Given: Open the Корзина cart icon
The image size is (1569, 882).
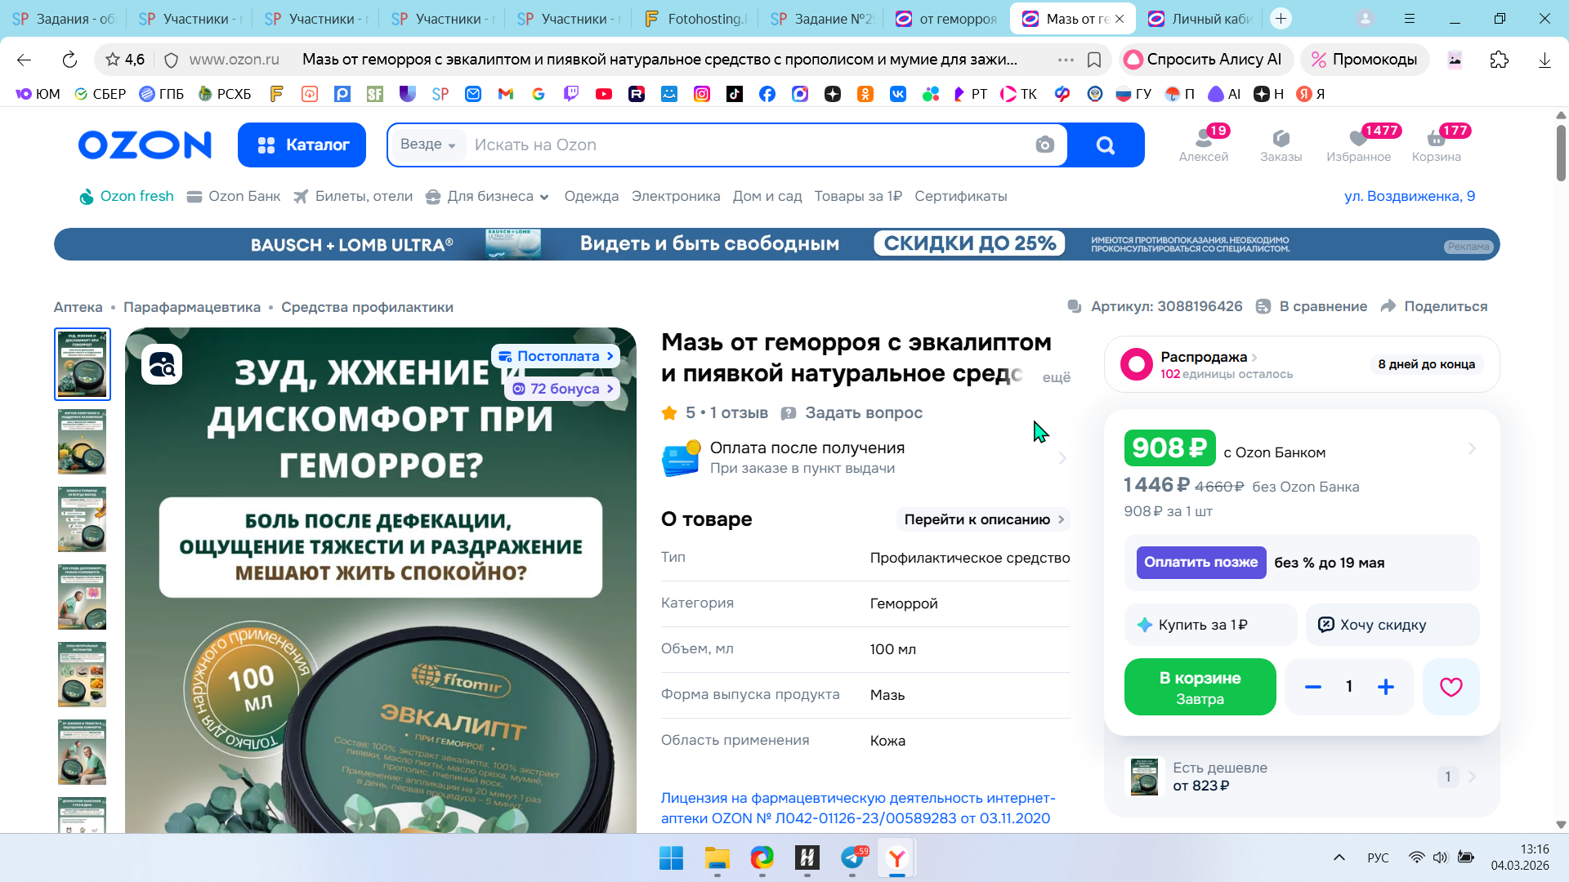Looking at the screenshot, I should [x=1436, y=145].
